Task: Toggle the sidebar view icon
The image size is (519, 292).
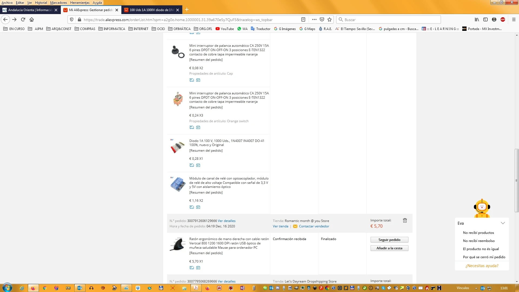Action: tap(485, 19)
